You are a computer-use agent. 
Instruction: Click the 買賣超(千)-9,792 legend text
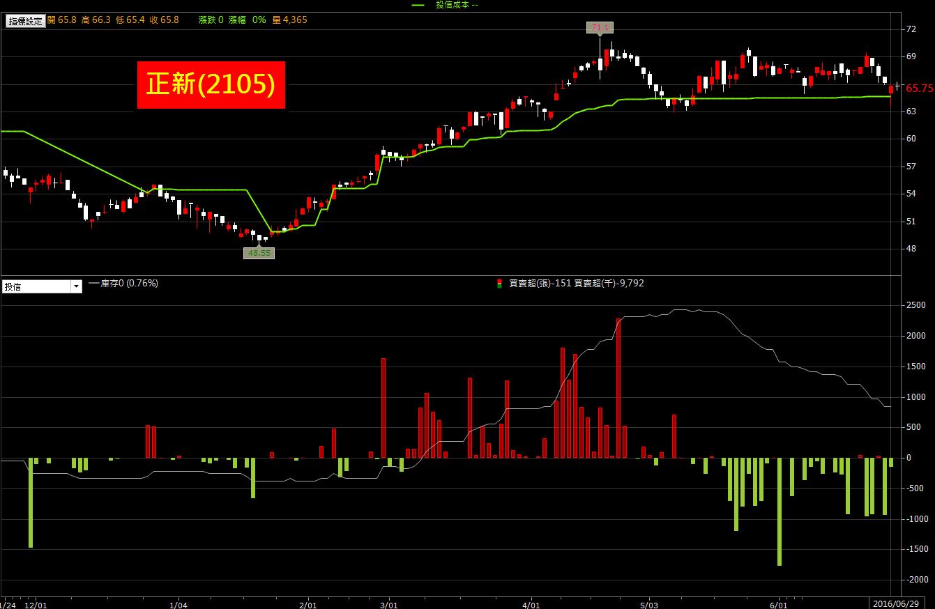(x=609, y=284)
